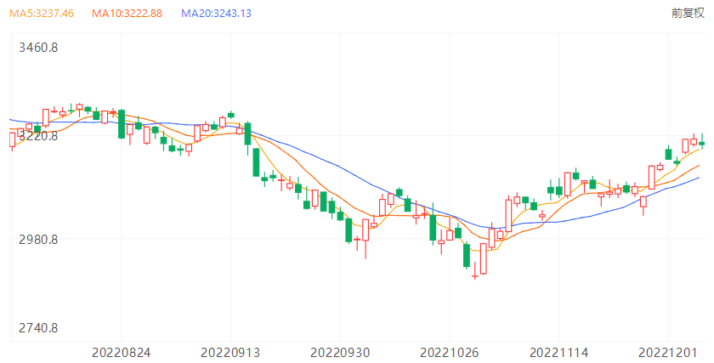Toggle the MA20 moving average legend

(217, 14)
